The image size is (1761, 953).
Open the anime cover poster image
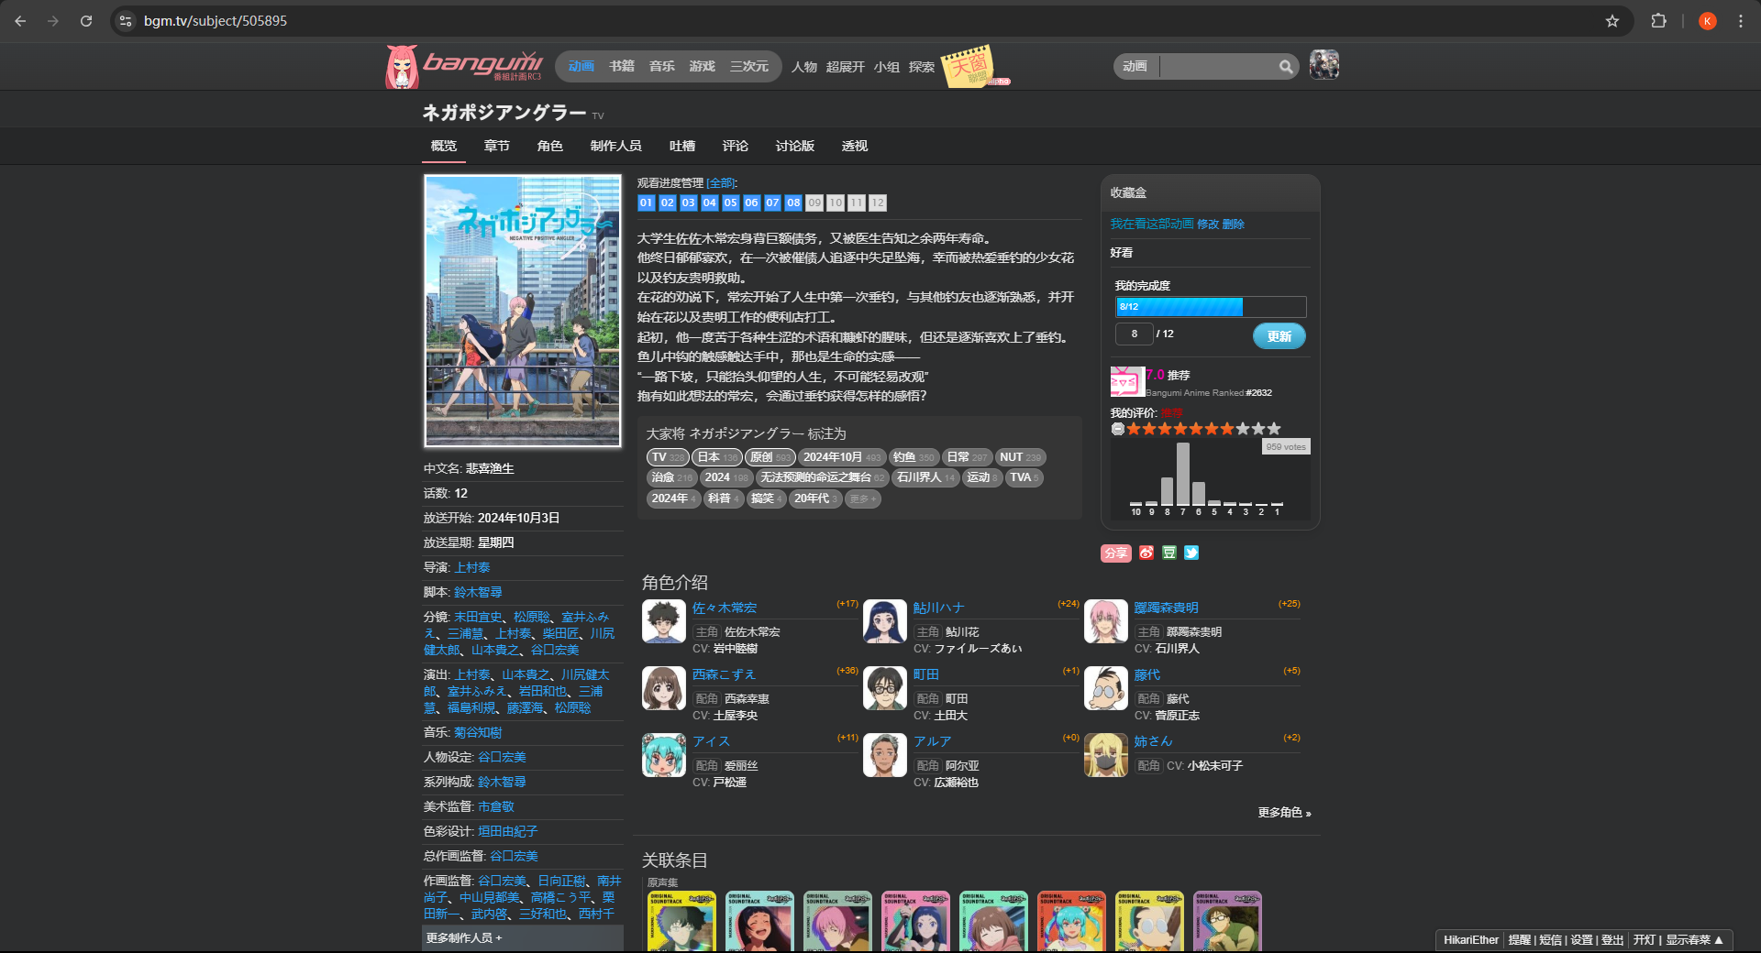click(x=522, y=311)
